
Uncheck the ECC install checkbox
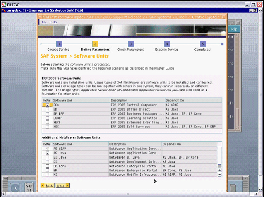47,105
